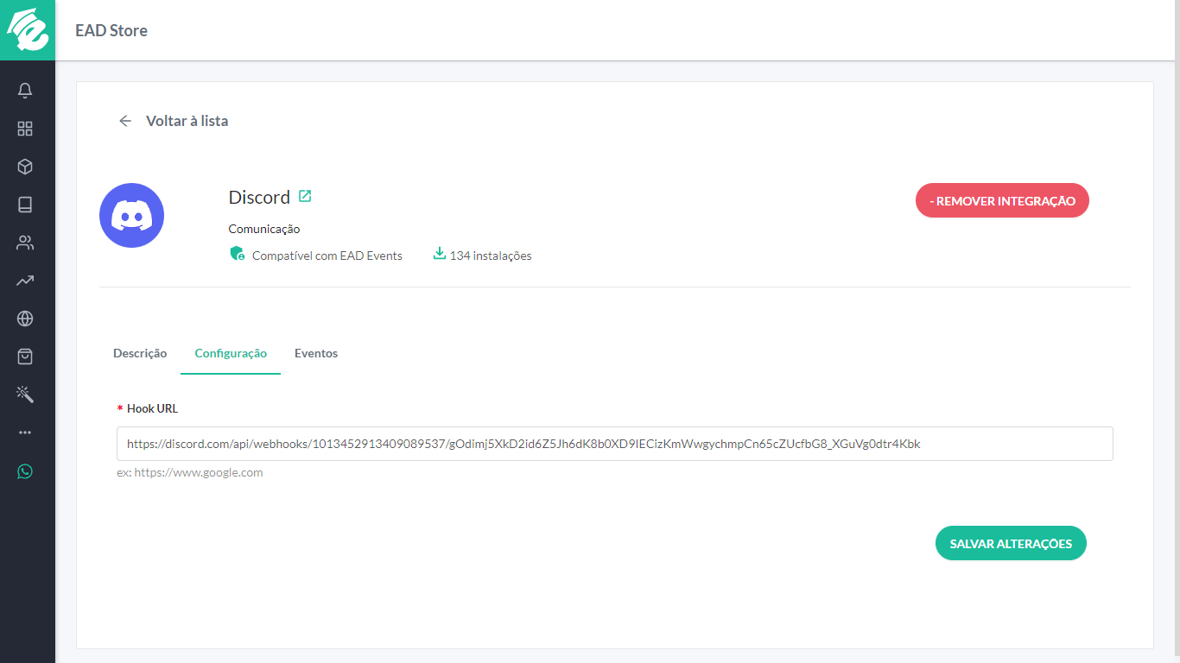Click the back arrow beside Voltar à lista
The height and width of the screenshot is (663, 1180).
point(125,121)
